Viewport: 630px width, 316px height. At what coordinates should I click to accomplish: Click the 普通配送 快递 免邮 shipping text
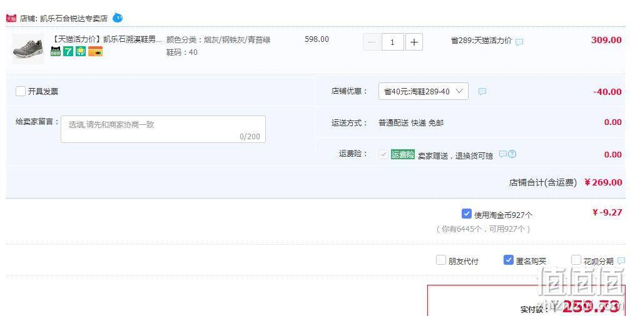pyautogui.click(x=411, y=122)
